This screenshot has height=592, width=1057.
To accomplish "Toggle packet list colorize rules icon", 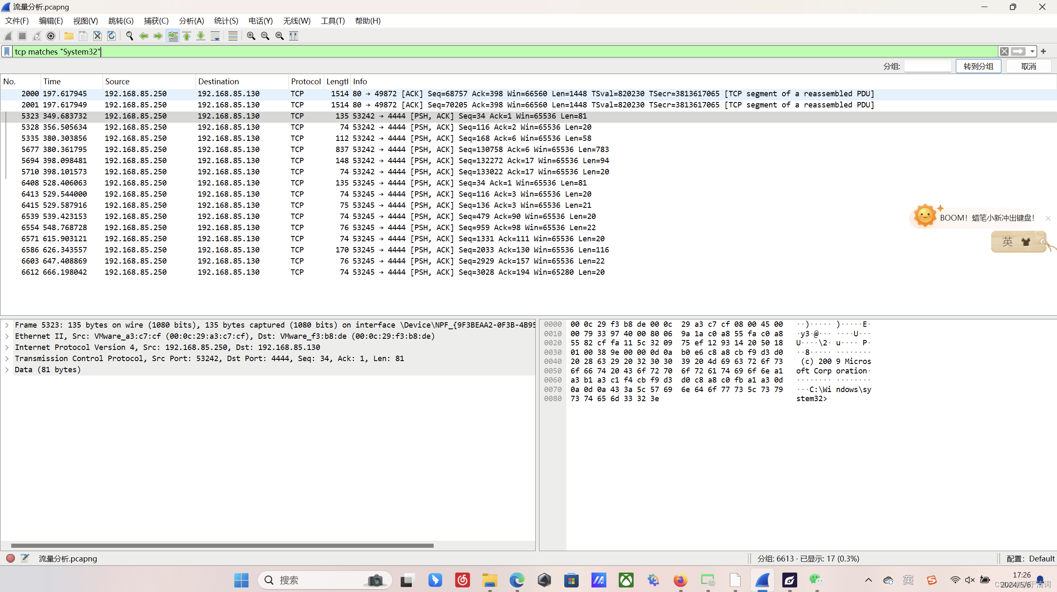I will click(233, 36).
